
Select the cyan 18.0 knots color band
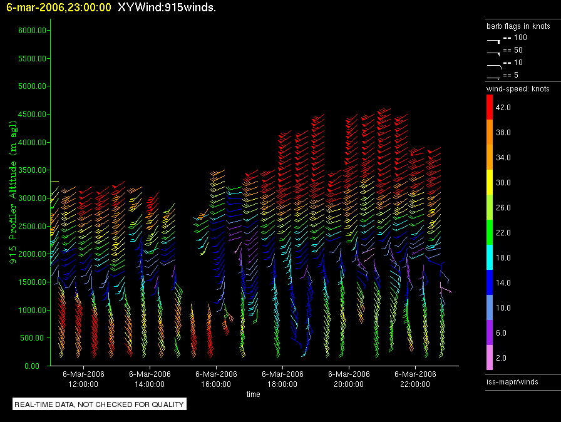[490, 258]
